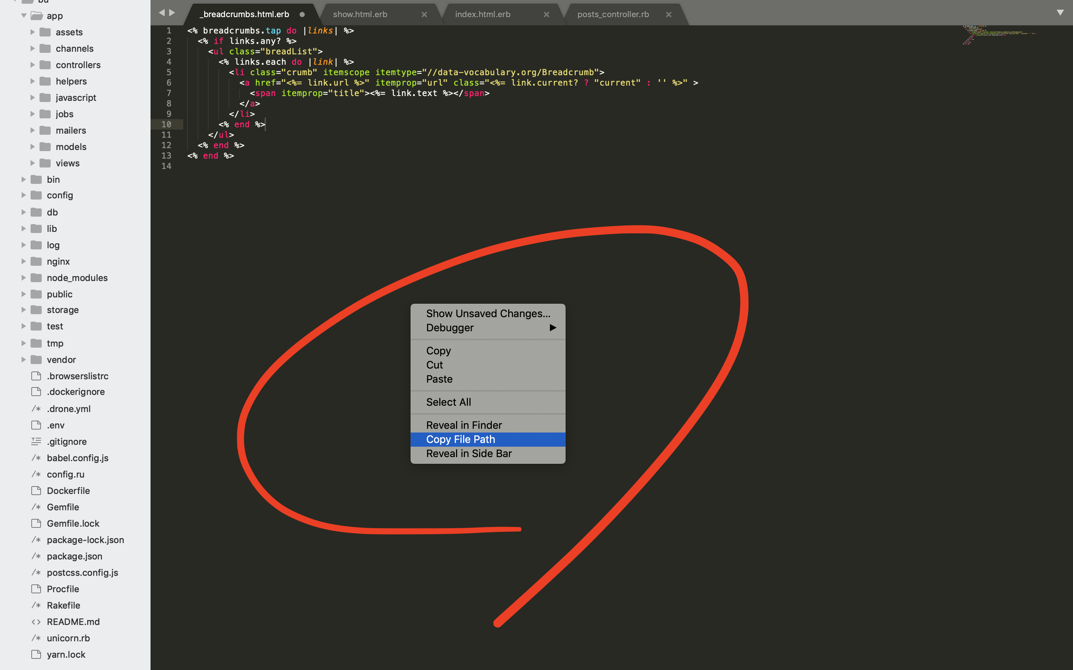Open package.json from the sidebar
Viewport: 1073px width, 670px height.
[75, 556]
